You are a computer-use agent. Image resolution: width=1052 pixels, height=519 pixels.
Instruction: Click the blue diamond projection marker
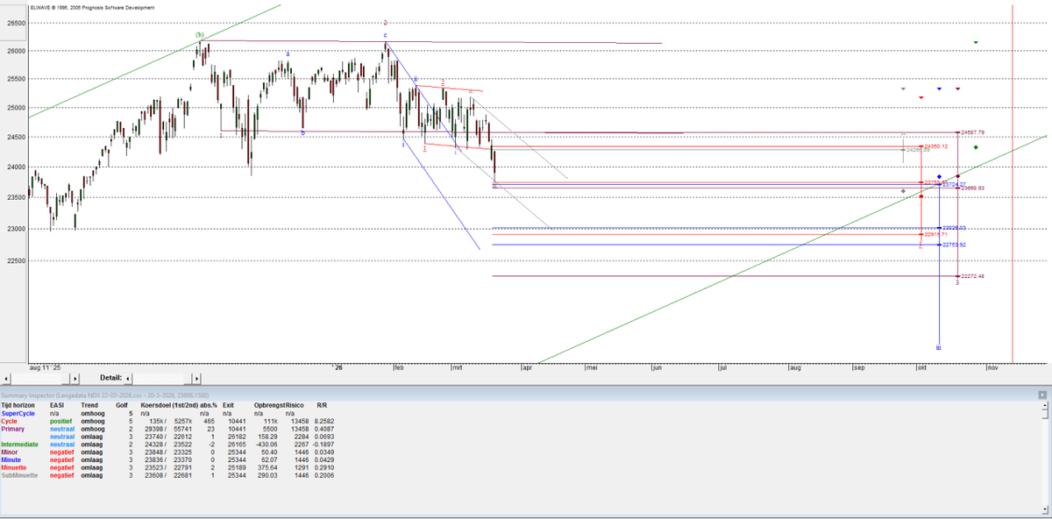click(939, 177)
